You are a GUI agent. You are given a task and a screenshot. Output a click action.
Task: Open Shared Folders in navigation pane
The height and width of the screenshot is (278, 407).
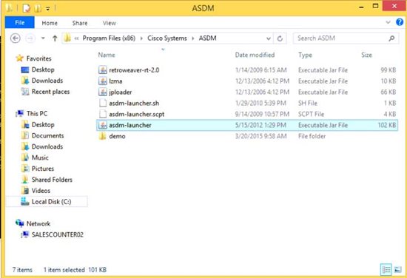(52, 180)
